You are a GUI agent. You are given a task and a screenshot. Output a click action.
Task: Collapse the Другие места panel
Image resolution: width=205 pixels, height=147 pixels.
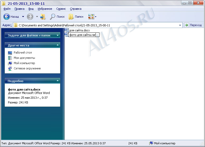[58, 45]
